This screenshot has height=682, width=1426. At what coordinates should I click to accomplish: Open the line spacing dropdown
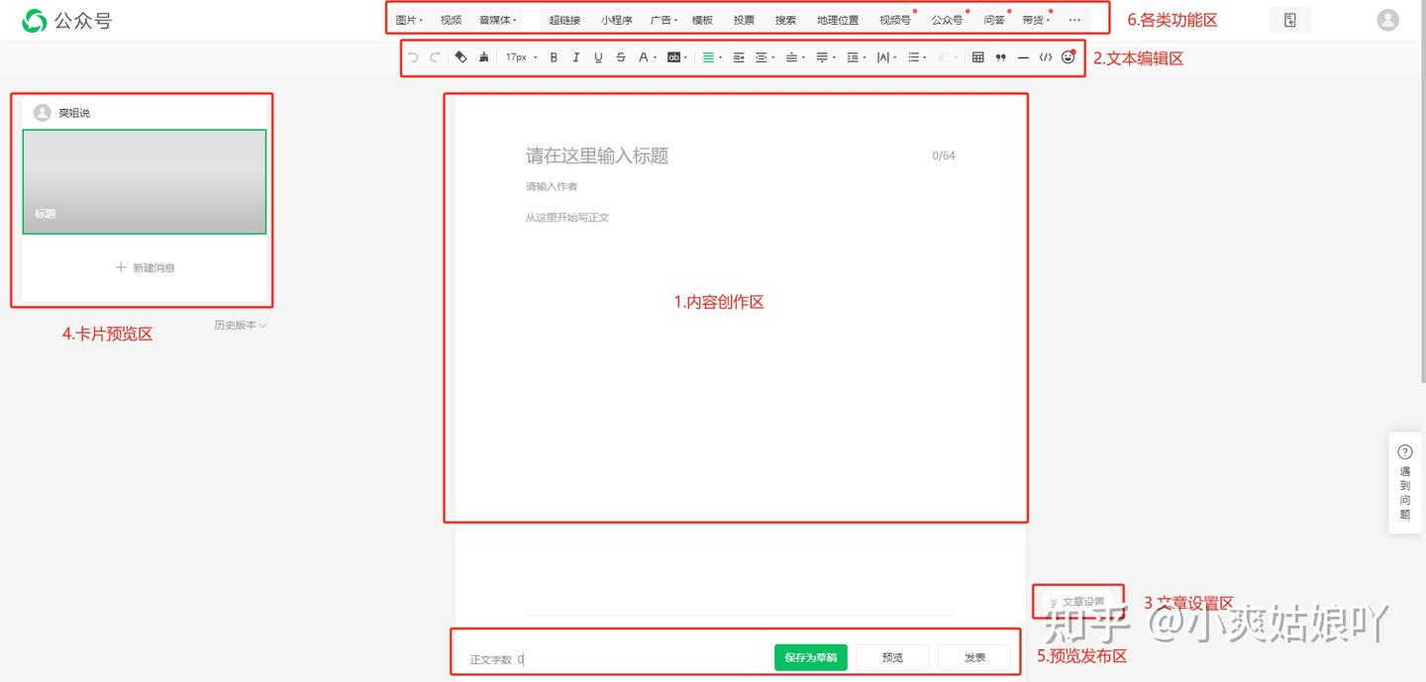[856, 57]
